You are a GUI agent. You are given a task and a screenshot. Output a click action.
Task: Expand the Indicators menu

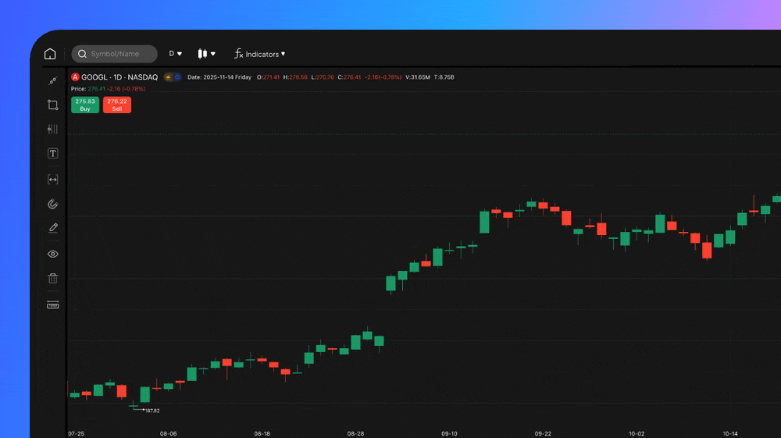[x=259, y=54]
